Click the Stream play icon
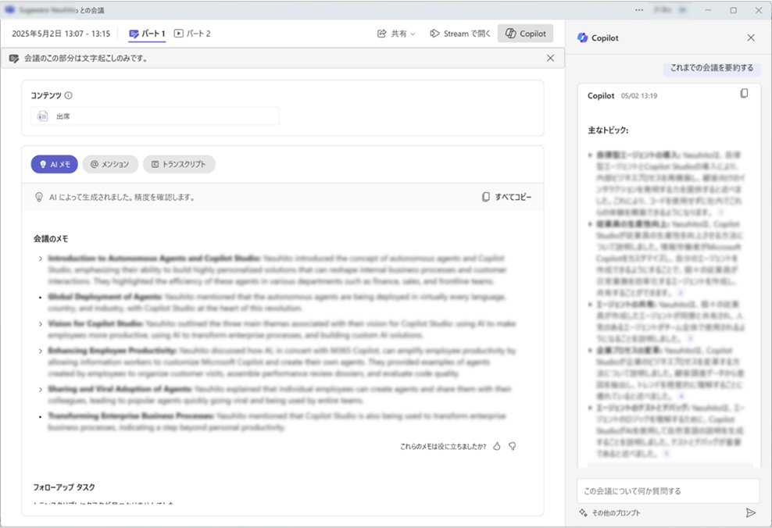This screenshot has width=772, height=528. pyautogui.click(x=434, y=34)
